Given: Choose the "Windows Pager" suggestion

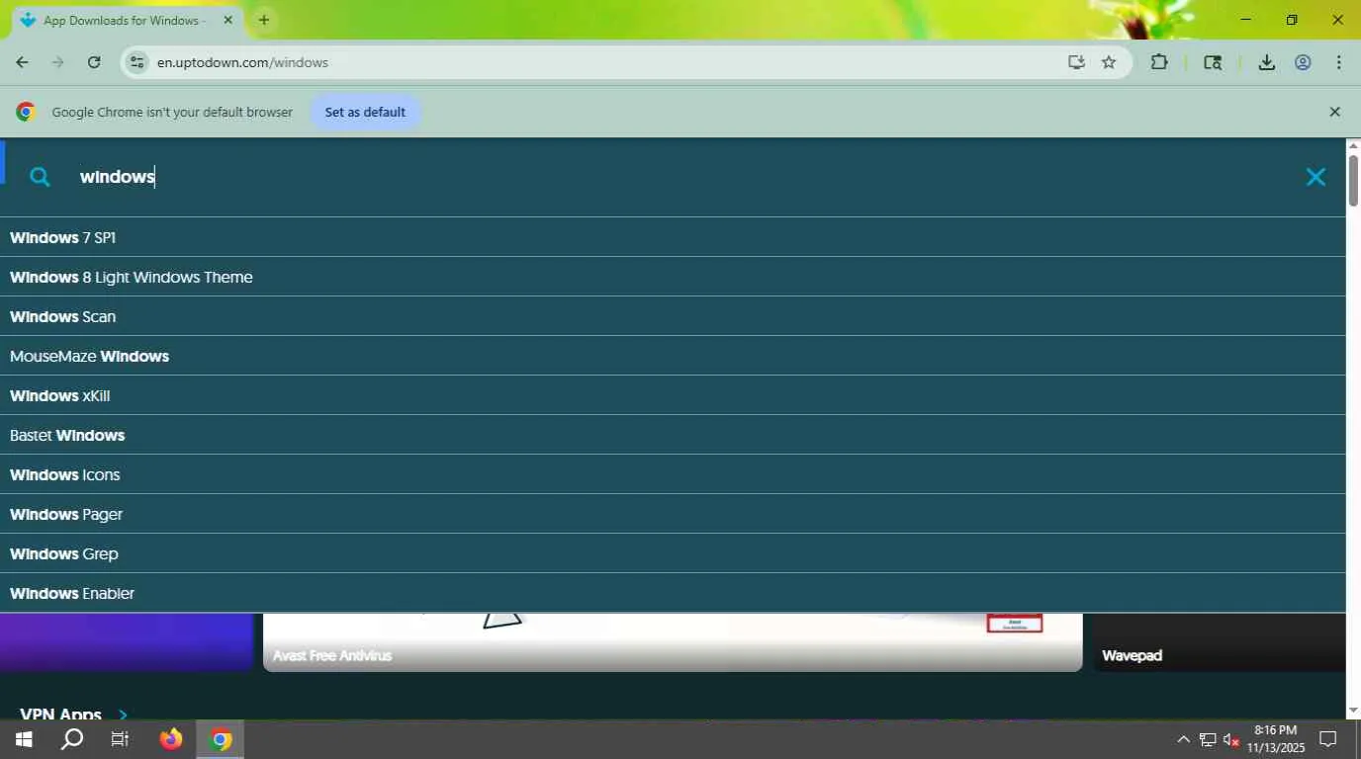Looking at the screenshot, I should click(673, 514).
